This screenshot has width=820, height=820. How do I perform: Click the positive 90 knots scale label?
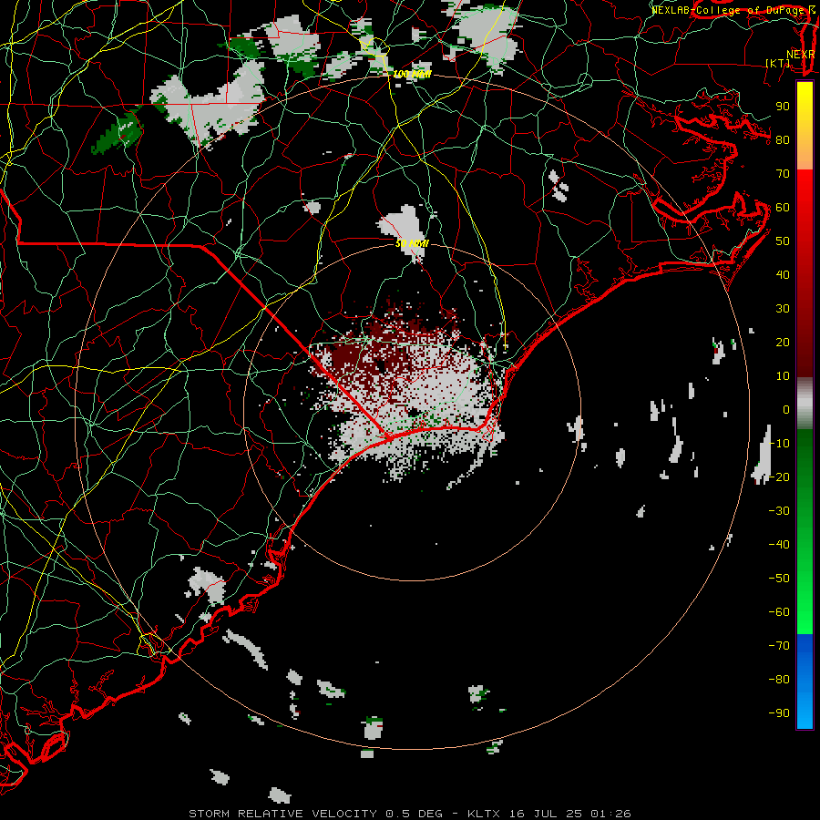783,107
